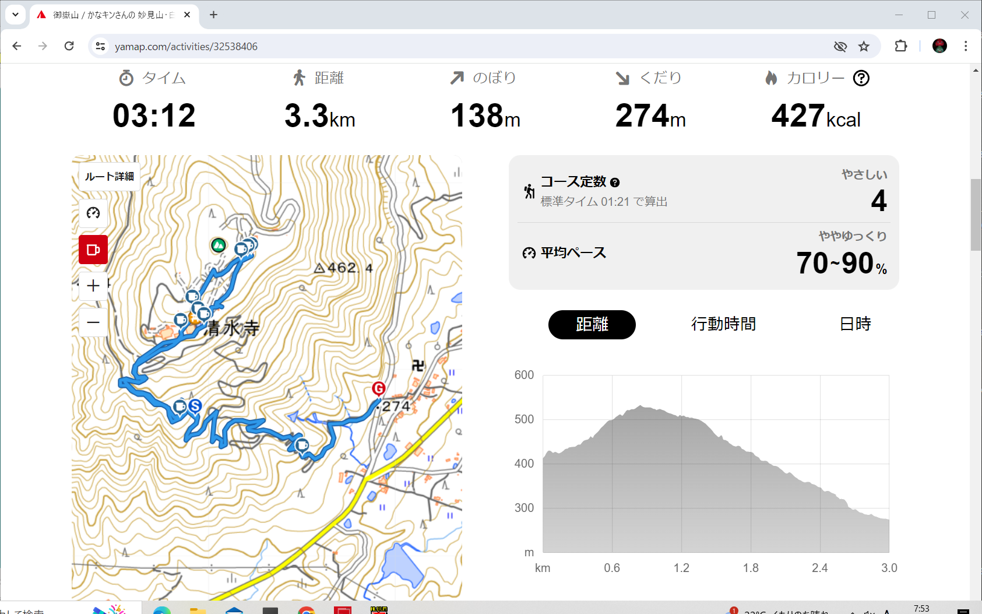Zoom in the map with plus button
Viewport: 982px width, 614px height.
click(93, 286)
